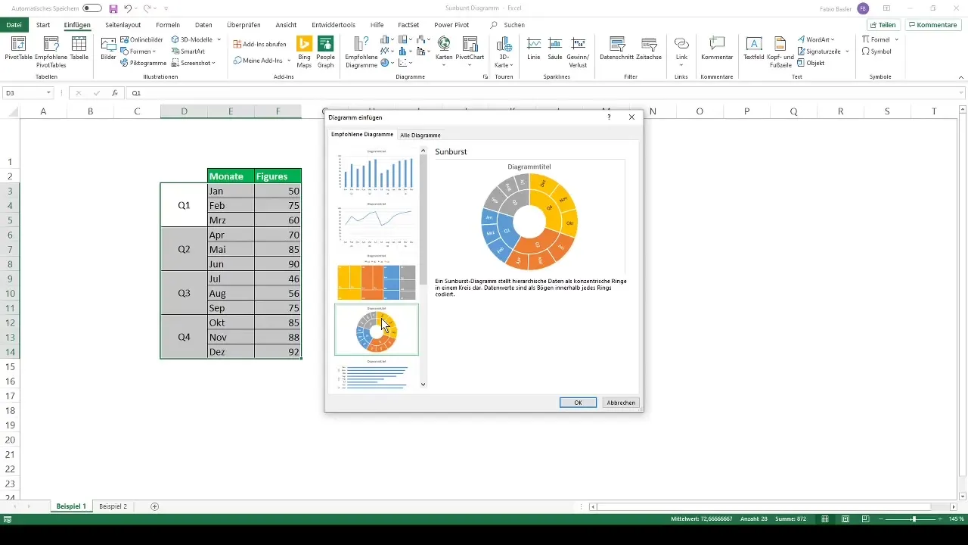Toggle Automatisches Speichern switch

pos(92,8)
